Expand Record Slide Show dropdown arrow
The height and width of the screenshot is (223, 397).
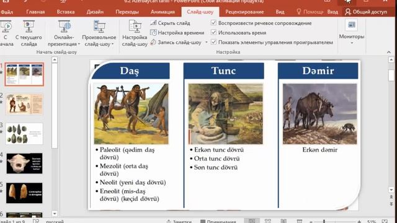tap(206, 42)
